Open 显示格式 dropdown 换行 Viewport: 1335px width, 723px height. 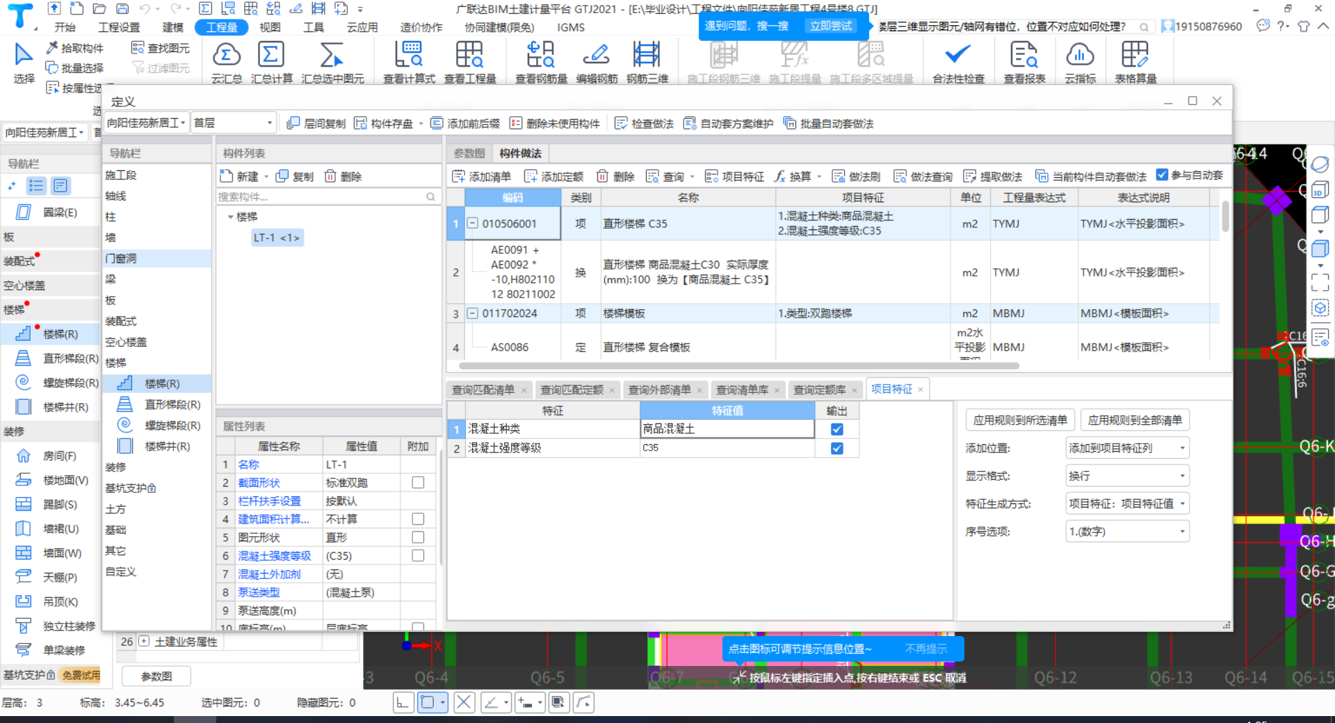[x=1127, y=476]
